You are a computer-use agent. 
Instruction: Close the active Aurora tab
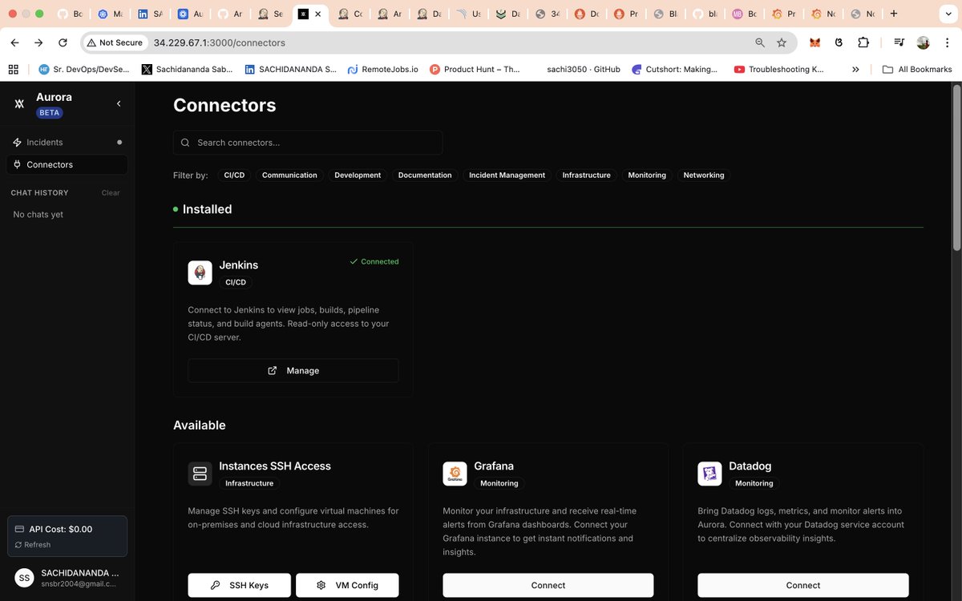point(318,14)
